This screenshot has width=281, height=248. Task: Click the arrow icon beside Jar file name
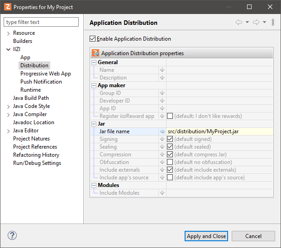pos(162,131)
